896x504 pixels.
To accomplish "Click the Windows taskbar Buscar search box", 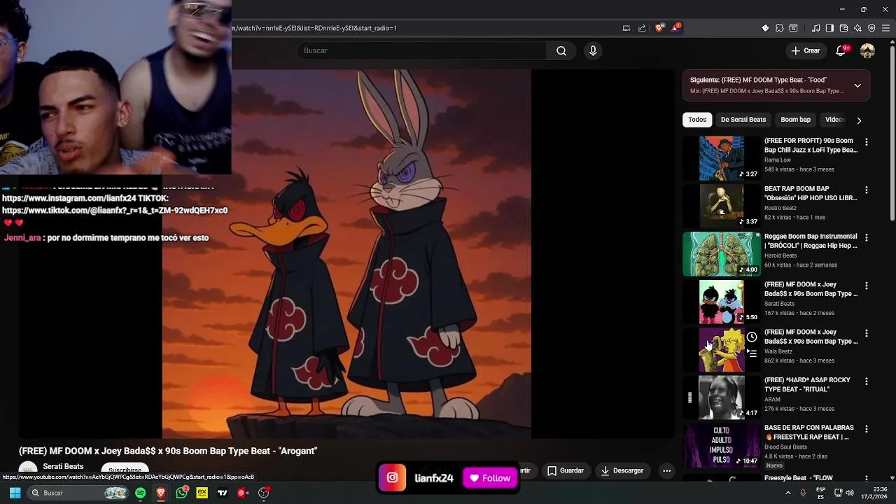I will point(78,493).
